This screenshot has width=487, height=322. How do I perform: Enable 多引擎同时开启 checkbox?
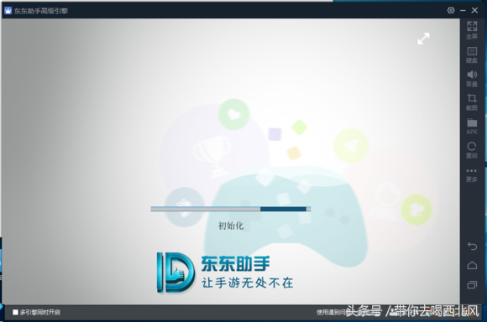tap(15, 312)
